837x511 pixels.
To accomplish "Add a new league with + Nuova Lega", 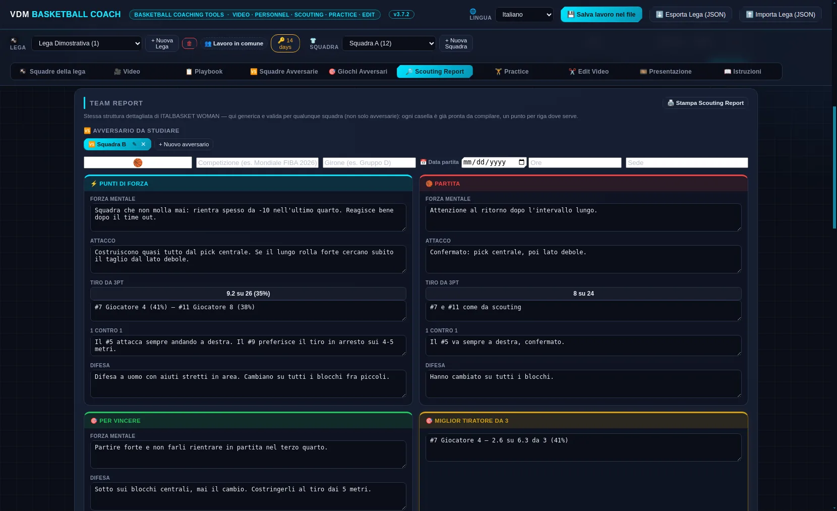I will click(162, 43).
